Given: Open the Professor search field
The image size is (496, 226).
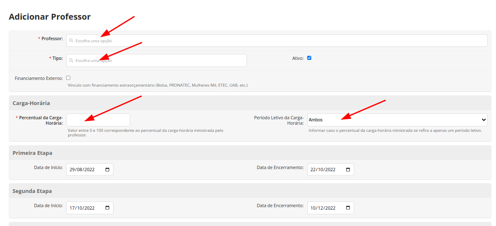Looking at the screenshot, I should (277, 41).
